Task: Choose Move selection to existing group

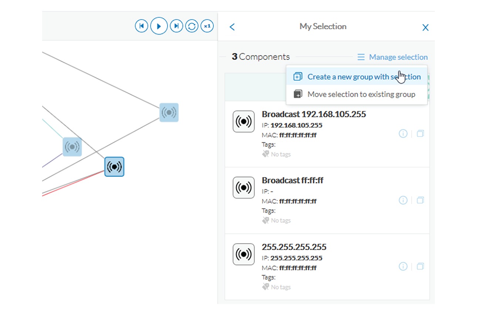Action: tap(361, 94)
